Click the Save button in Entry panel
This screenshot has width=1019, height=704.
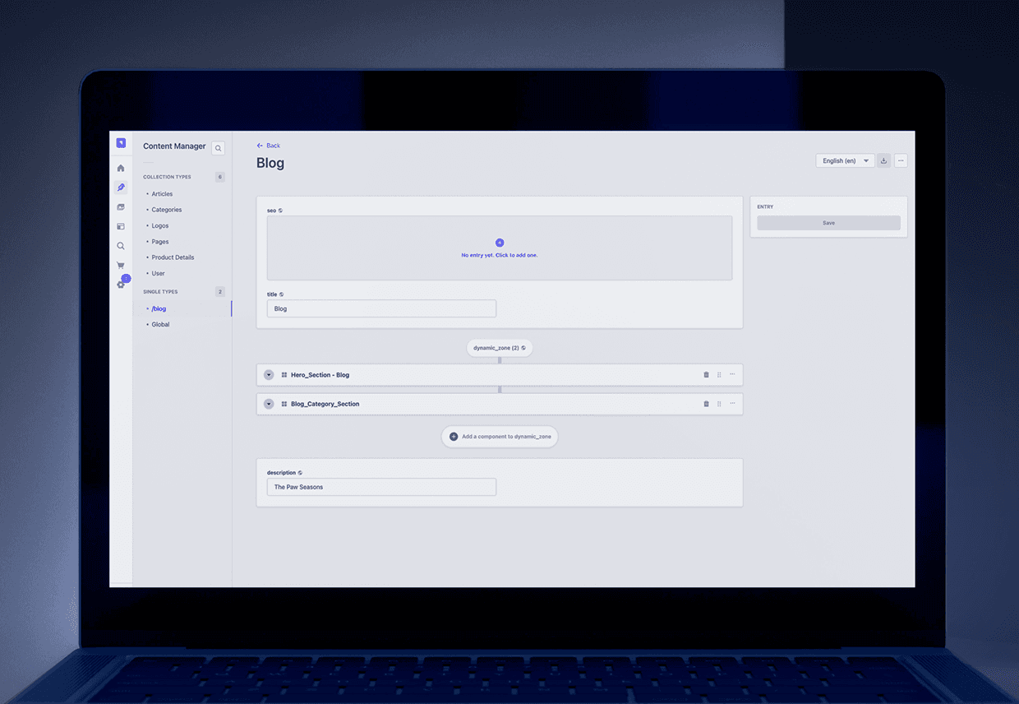pyautogui.click(x=828, y=223)
